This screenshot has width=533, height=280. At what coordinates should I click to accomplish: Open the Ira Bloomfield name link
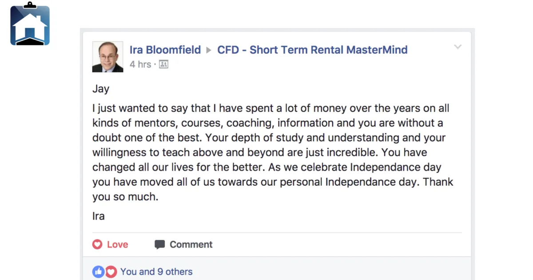(165, 50)
